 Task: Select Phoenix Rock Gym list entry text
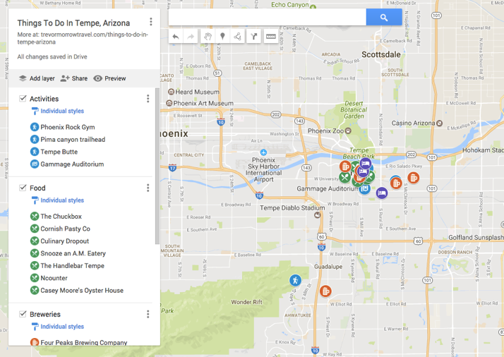(x=68, y=127)
